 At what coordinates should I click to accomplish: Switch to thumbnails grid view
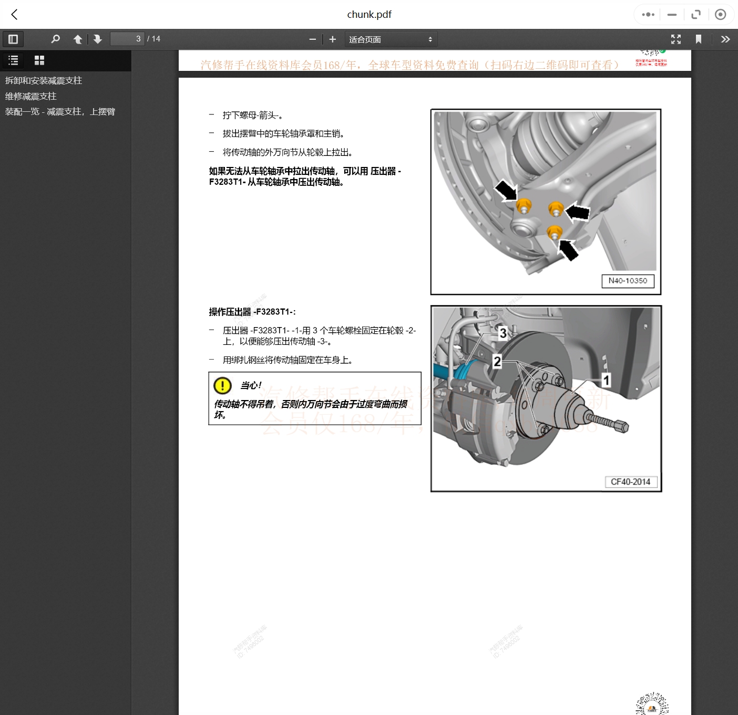tap(39, 60)
